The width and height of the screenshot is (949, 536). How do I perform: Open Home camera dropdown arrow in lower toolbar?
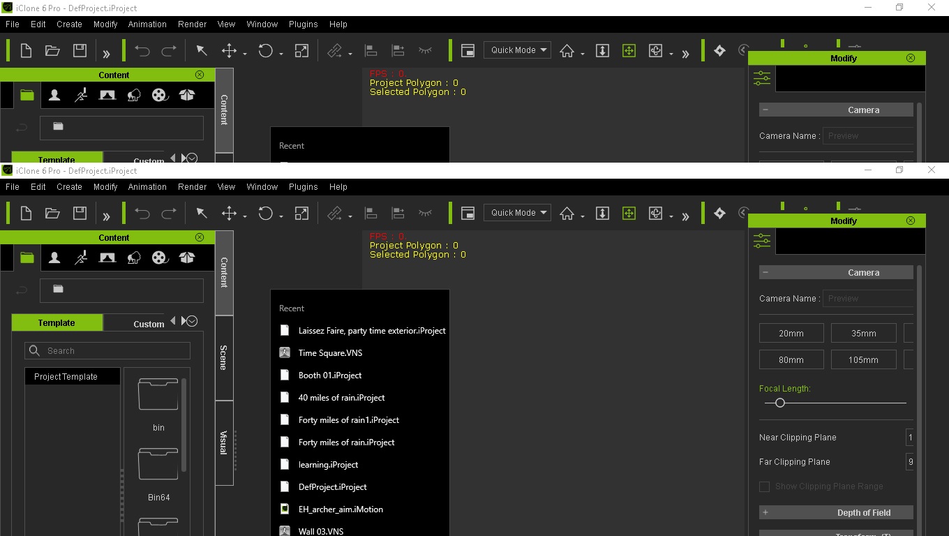[582, 216]
